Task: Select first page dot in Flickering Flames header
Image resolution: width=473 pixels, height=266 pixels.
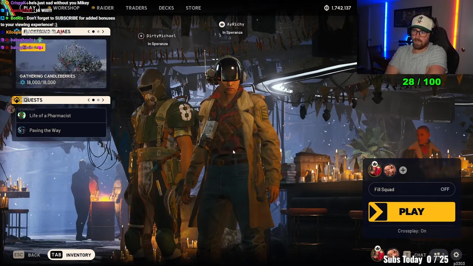Action: click(x=93, y=32)
